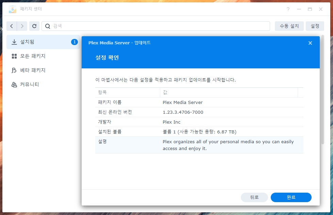Select the 최신 온라인 버전 row label
Screen dimensions: 333x215
115,112
